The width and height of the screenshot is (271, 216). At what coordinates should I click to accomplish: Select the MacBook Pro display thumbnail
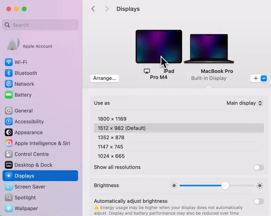(x=209, y=49)
